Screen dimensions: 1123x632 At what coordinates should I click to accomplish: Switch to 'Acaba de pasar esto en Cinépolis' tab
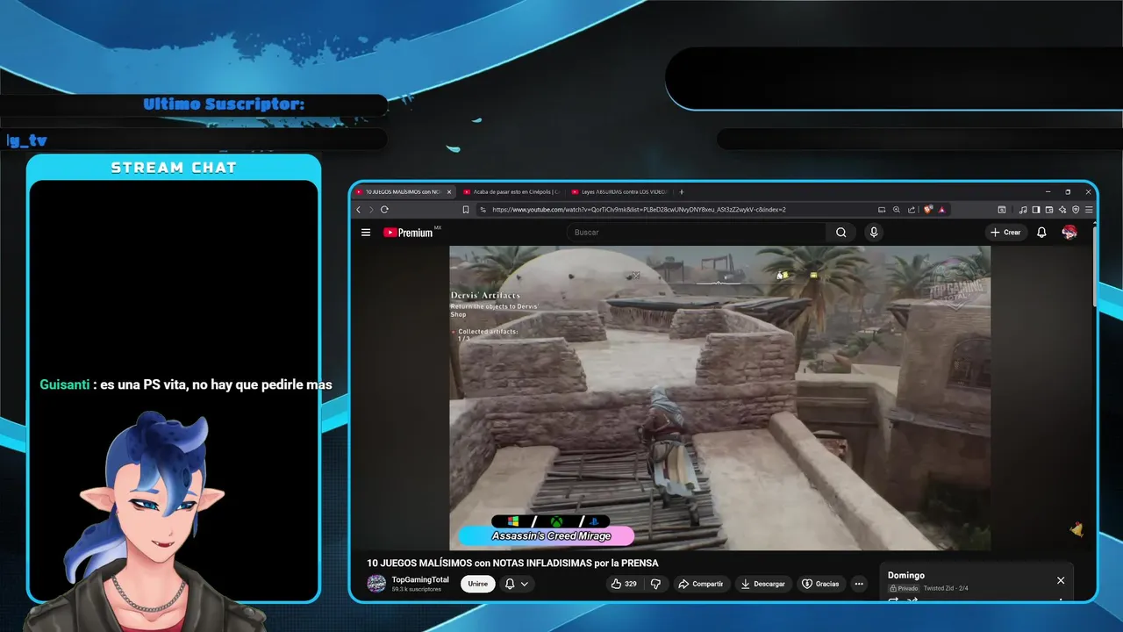coord(511,191)
